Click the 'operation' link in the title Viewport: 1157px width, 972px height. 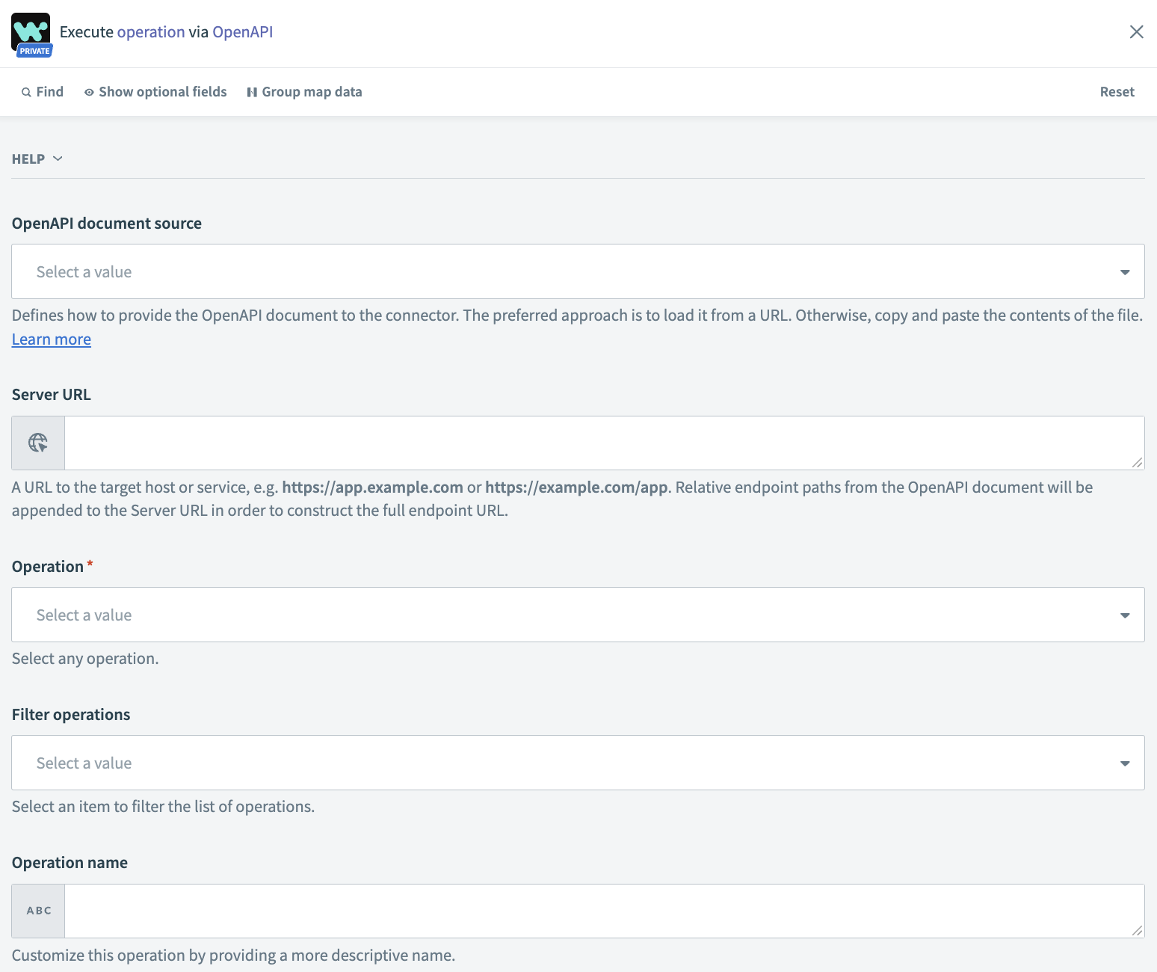pyautogui.click(x=151, y=32)
